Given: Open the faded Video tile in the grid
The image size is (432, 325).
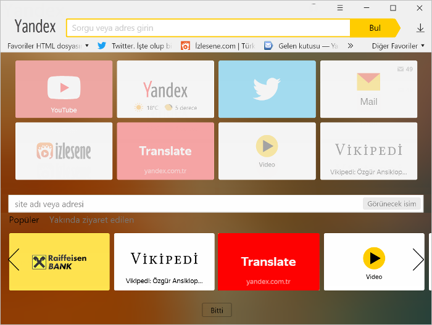Looking at the screenshot, I should click(267, 151).
